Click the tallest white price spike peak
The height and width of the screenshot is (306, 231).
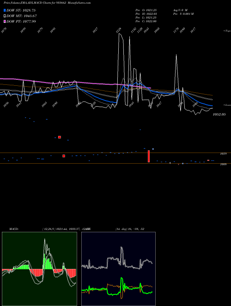pyautogui.click(x=119, y=34)
